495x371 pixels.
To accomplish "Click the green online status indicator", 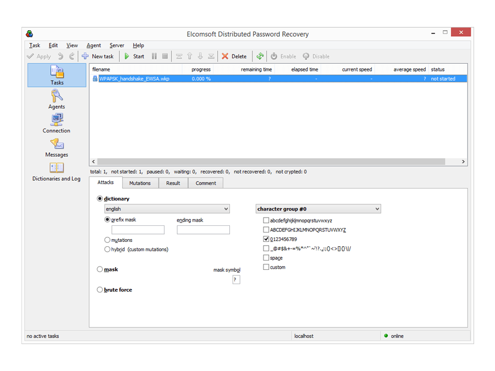I will (386, 336).
